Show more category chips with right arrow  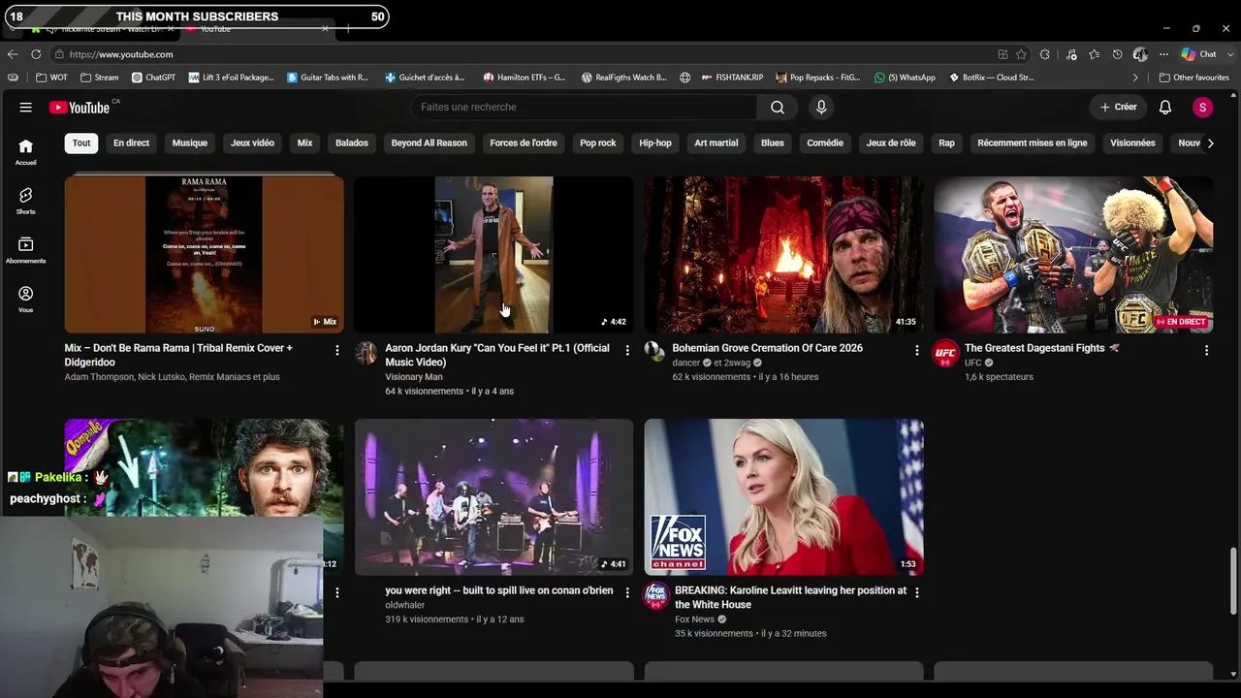[x=1210, y=143]
